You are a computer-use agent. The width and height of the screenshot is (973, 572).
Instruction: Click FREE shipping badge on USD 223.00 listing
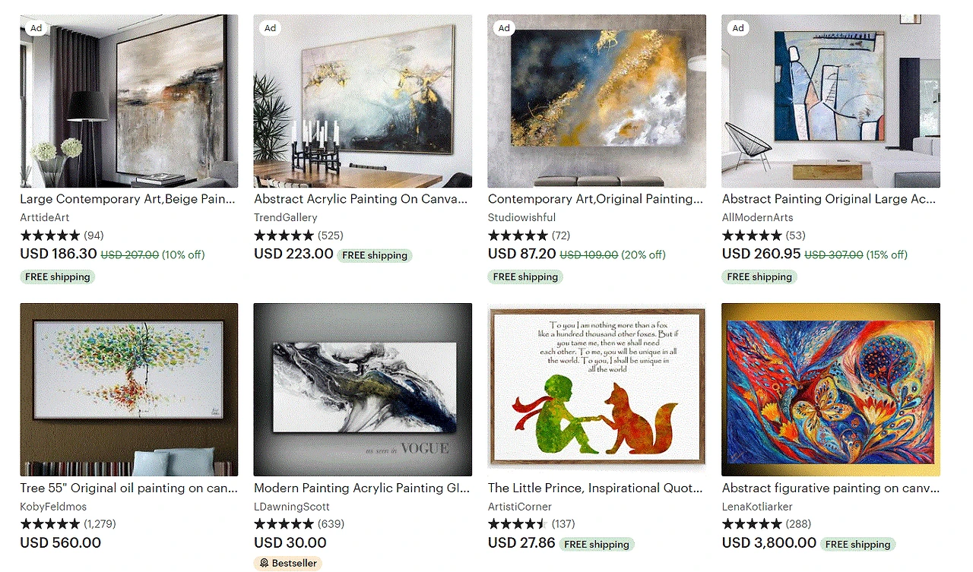(376, 256)
